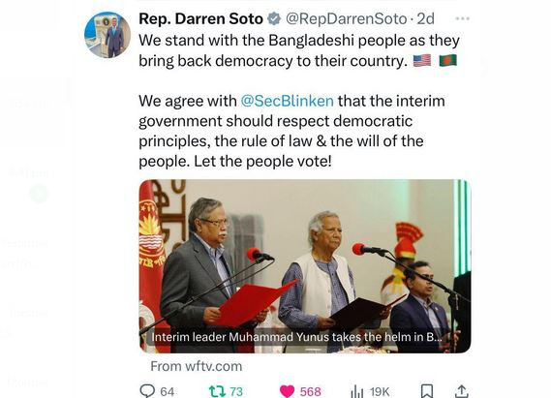Click the 568 likes count
Screen dimensions: 551x398
(x=310, y=391)
